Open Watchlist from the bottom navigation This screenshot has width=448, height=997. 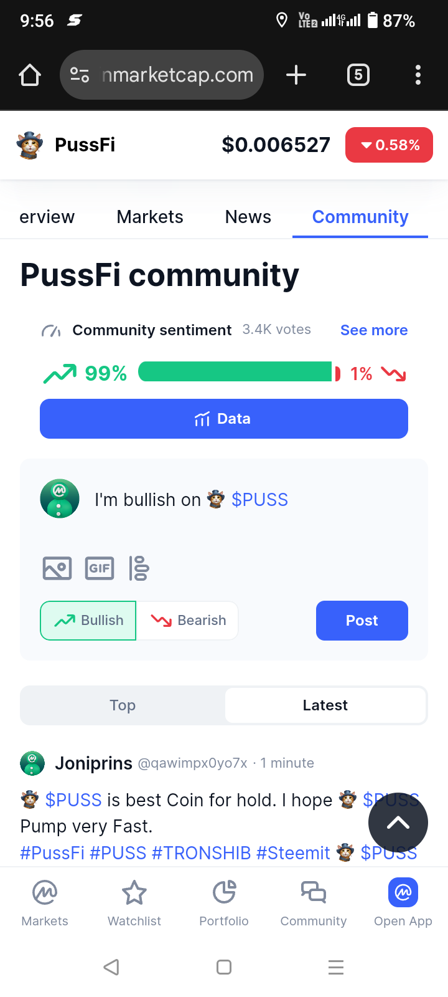[x=134, y=904]
